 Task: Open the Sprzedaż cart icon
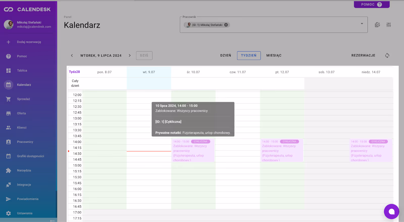coord(8,99)
